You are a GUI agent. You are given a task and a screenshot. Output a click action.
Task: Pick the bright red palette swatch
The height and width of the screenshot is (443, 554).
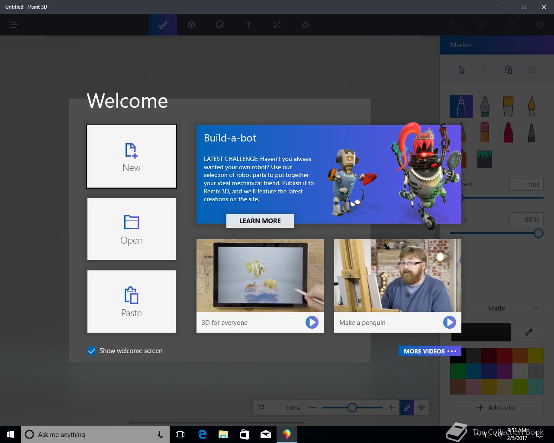504,356
